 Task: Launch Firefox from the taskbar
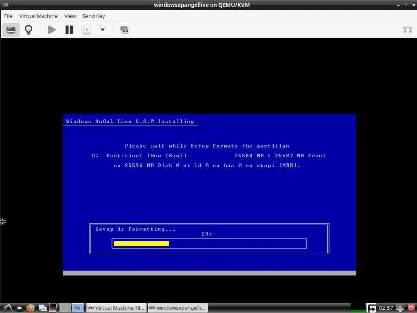pyautogui.click(x=31, y=308)
